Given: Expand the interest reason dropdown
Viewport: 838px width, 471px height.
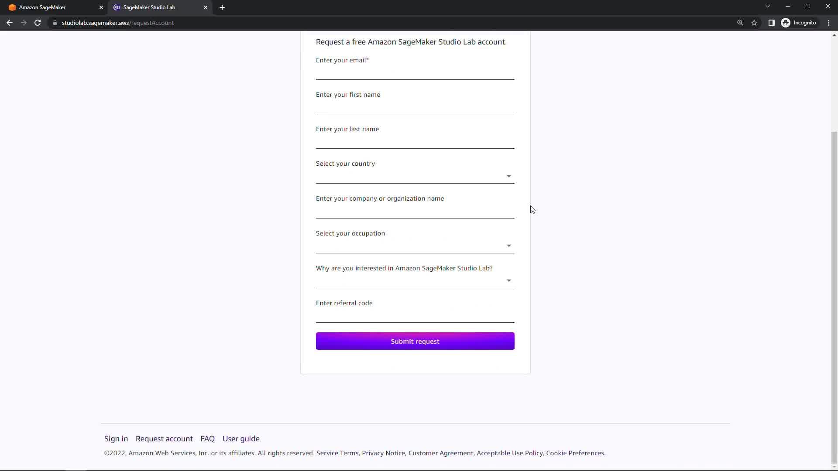Looking at the screenshot, I should (x=415, y=281).
